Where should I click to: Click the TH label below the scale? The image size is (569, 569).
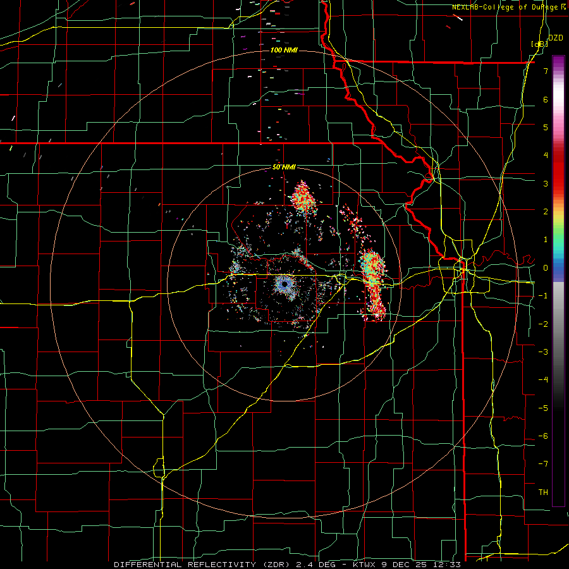point(543,492)
